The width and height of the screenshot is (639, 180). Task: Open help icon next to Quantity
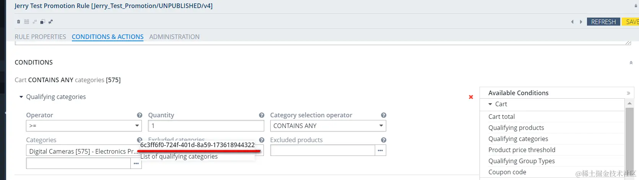[x=262, y=115]
